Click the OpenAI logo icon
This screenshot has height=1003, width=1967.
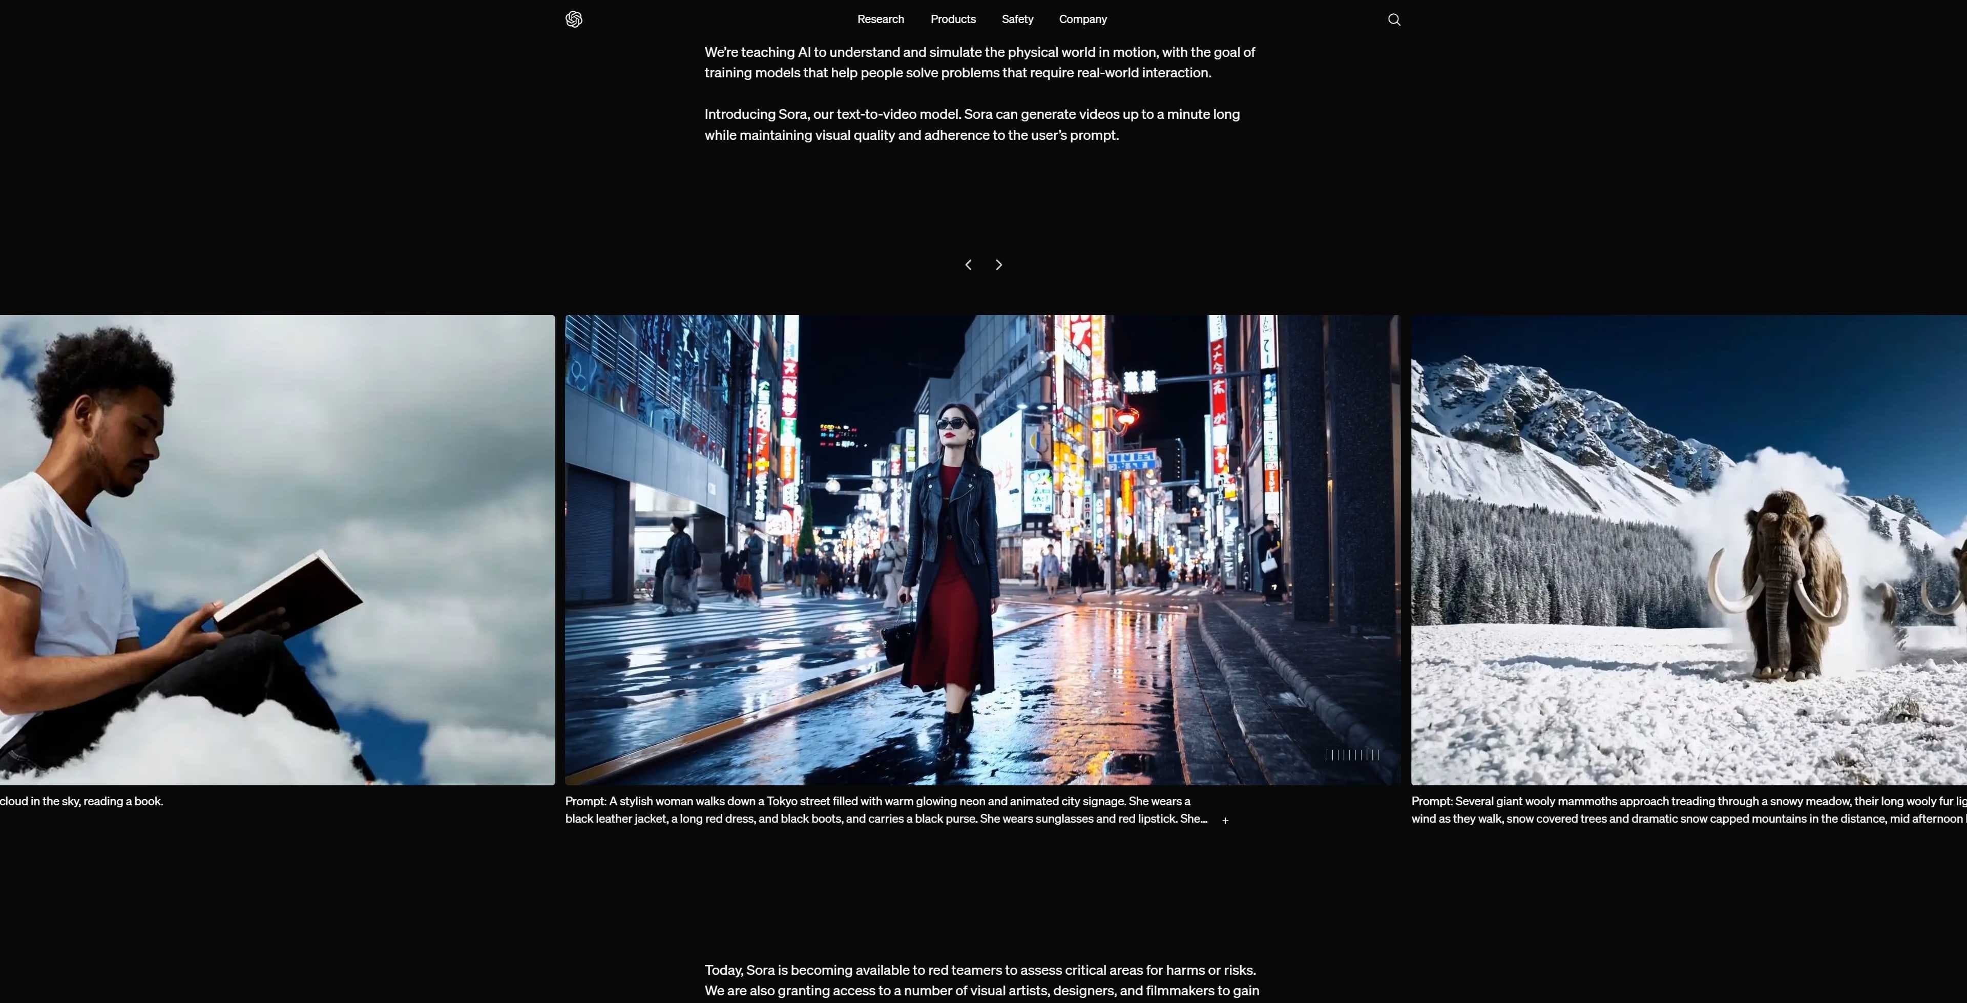click(574, 19)
